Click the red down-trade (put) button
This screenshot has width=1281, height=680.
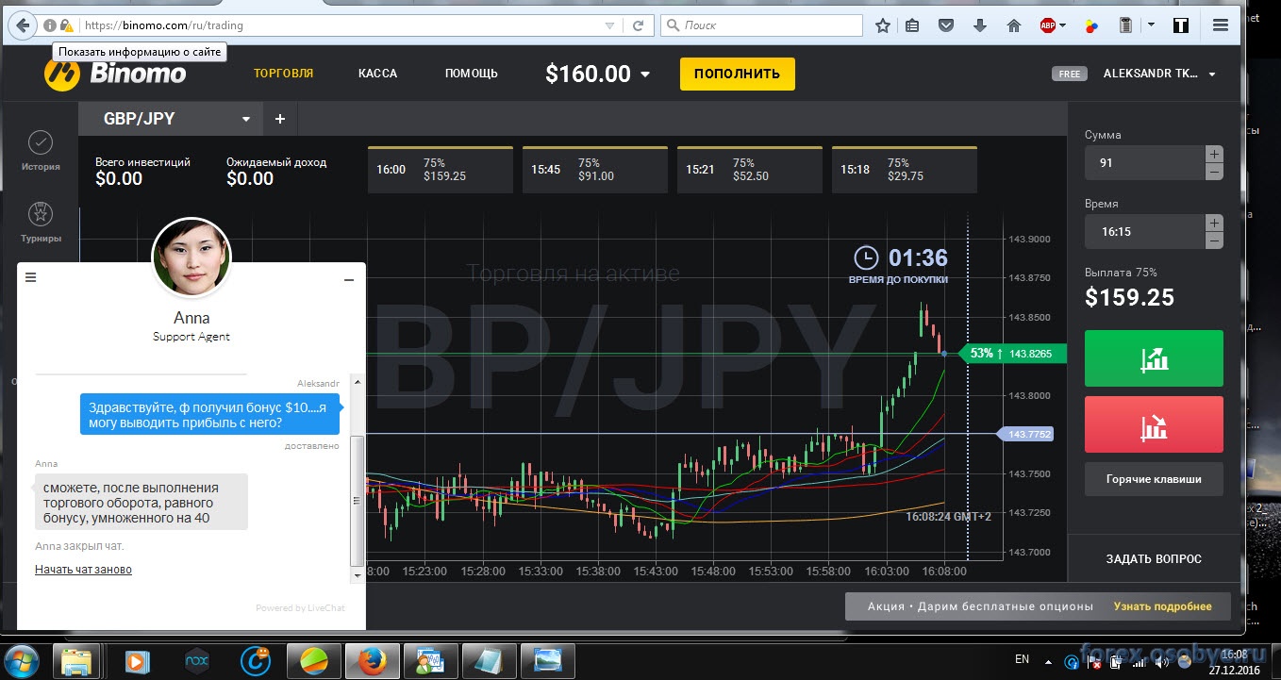point(1154,424)
